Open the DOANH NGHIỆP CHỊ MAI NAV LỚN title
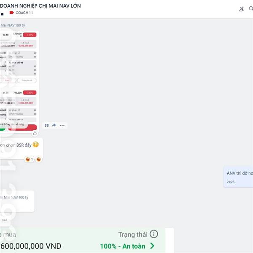253x253 pixels. coord(40,6)
